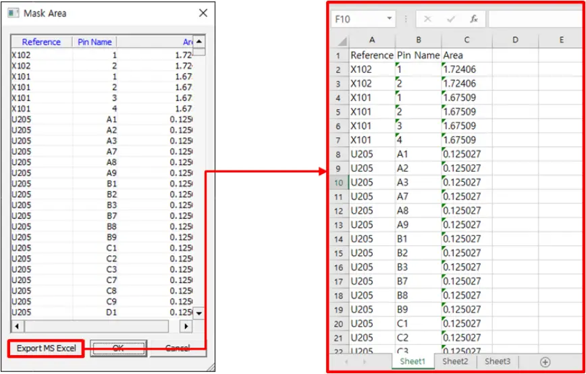Select Excel row 2 header
The width and height of the screenshot is (586, 374).
pyautogui.click(x=339, y=69)
